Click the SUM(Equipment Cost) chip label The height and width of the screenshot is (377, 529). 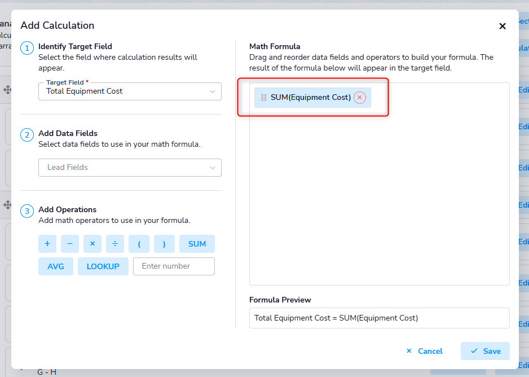311,98
